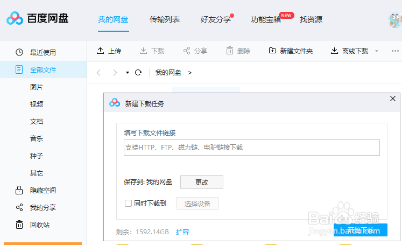
Task: Expand the 我的网盘 breadcrumb chevron
Action: [x=190, y=73]
